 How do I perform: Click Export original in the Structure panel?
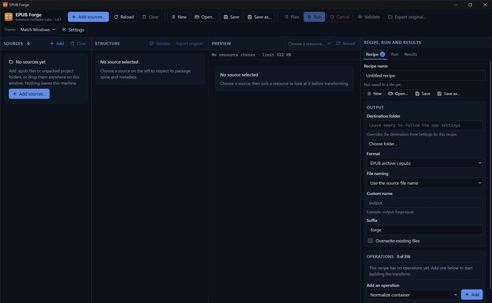(x=189, y=44)
